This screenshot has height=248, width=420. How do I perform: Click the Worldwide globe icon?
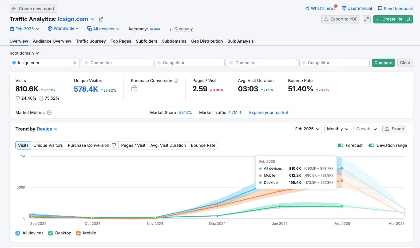coord(50,29)
